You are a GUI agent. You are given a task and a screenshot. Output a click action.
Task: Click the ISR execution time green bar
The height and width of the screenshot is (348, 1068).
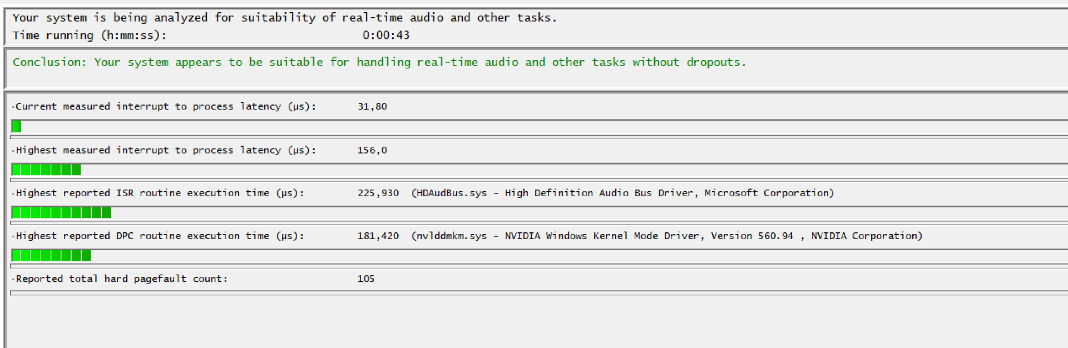click(61, 212)
